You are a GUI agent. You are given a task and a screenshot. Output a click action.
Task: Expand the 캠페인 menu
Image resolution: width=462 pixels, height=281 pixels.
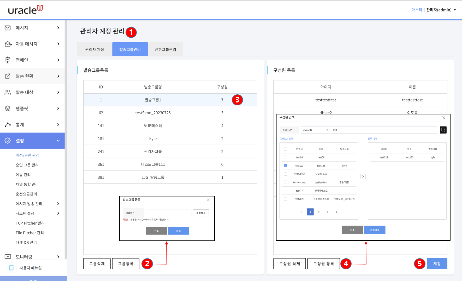click(58, 60)
